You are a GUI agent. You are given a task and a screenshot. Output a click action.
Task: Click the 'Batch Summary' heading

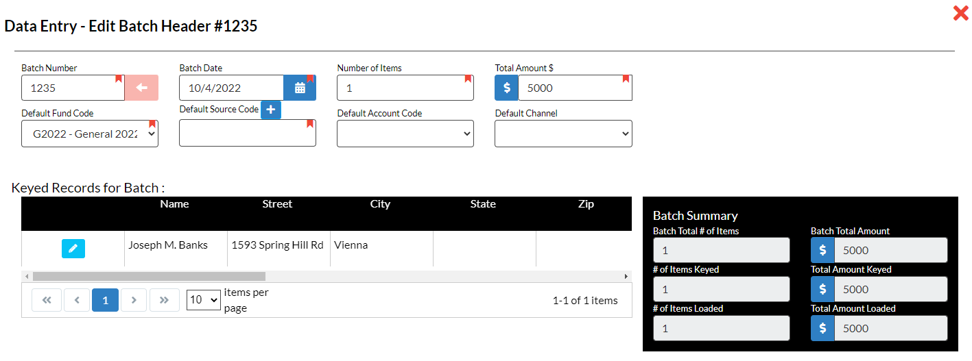tap(696, 215)
